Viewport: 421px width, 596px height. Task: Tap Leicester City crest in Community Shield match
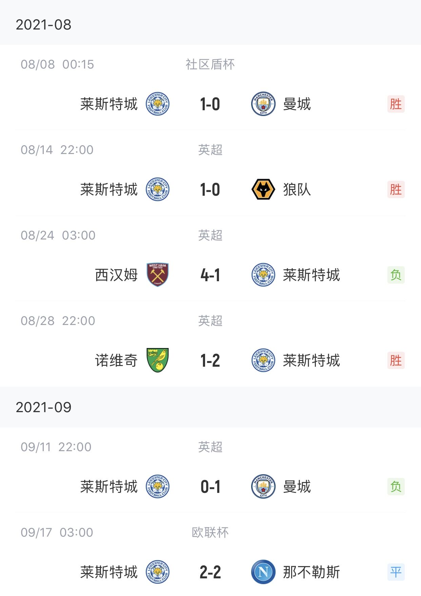pos(158,104)
